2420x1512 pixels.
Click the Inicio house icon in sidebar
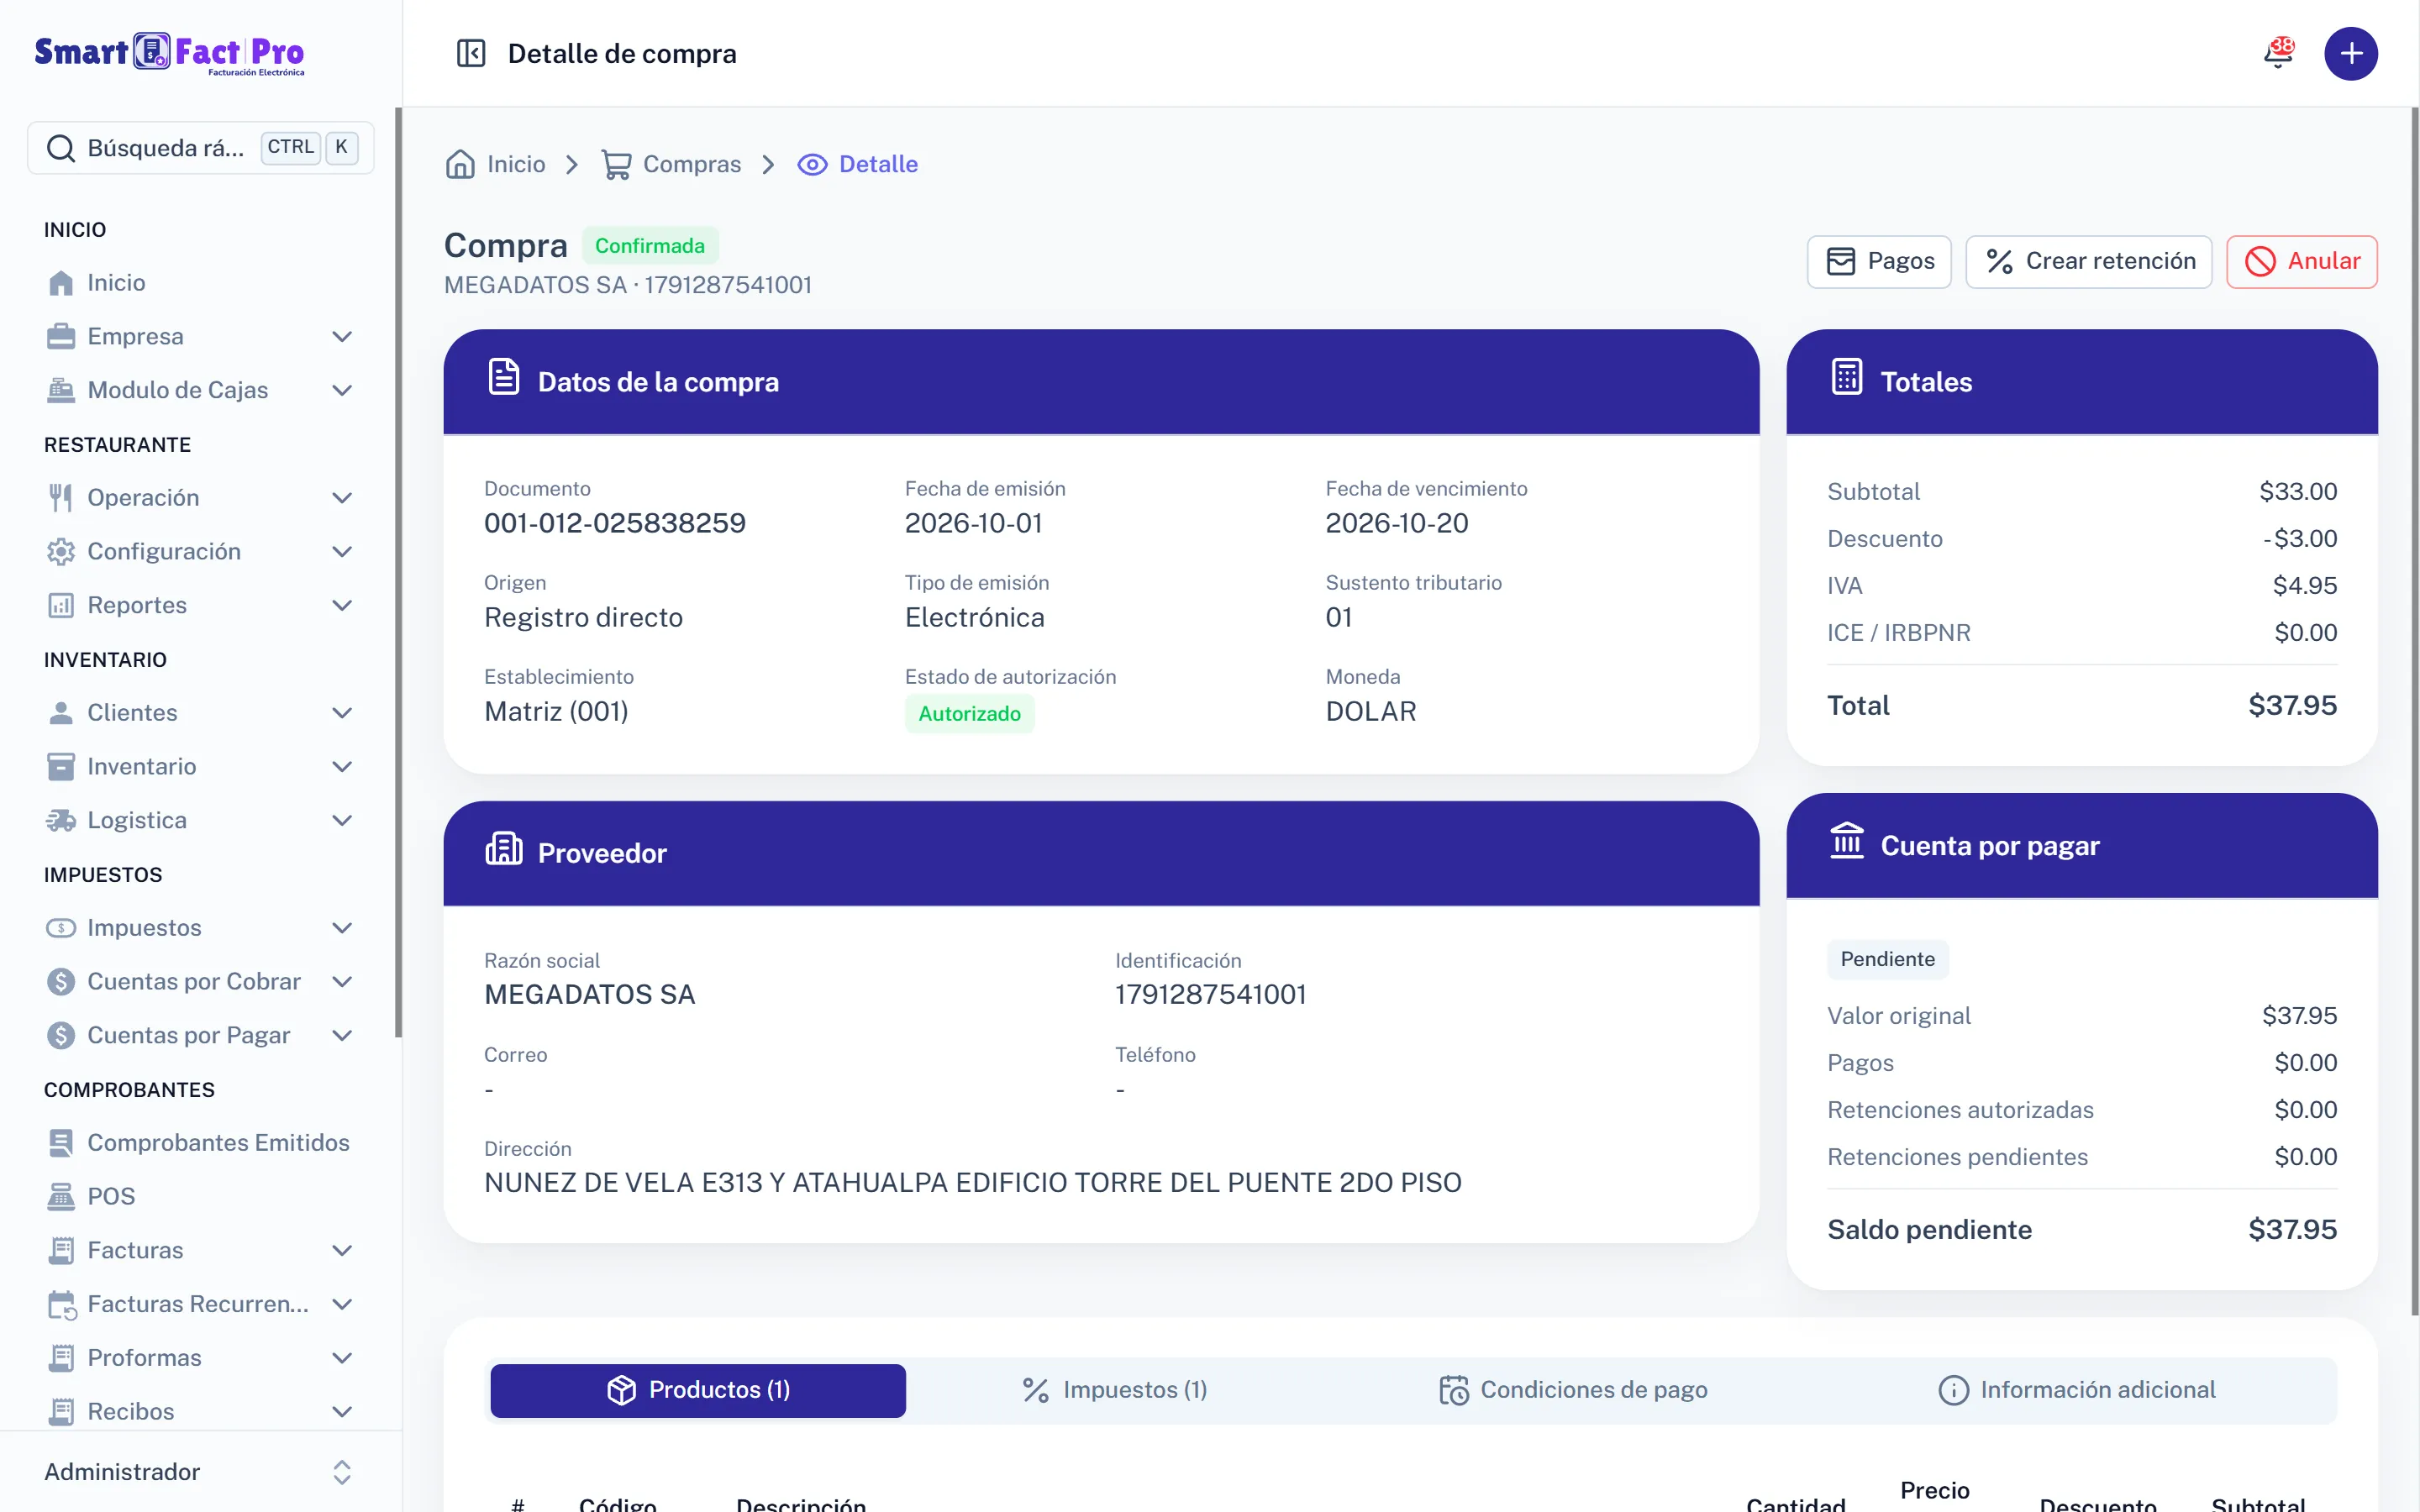[61, 283]
